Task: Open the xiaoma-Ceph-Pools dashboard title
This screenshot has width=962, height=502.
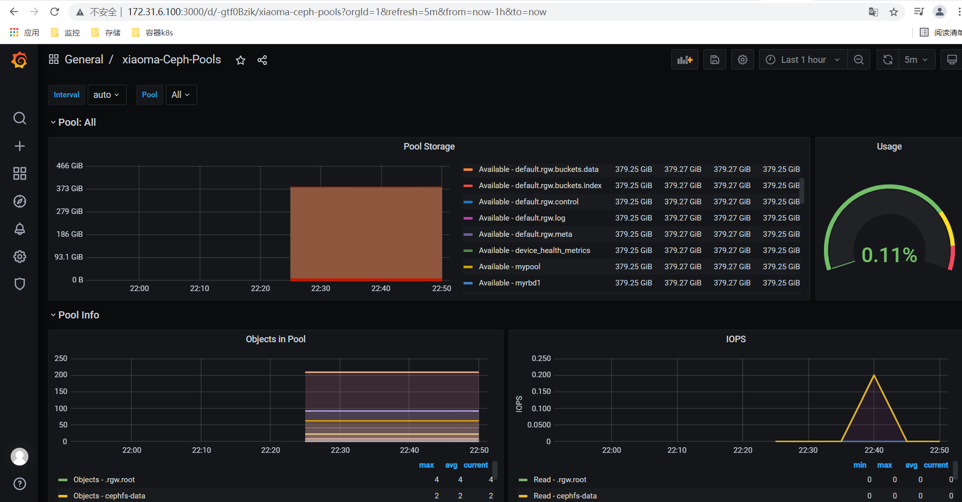Action: [x=171, y=59]
